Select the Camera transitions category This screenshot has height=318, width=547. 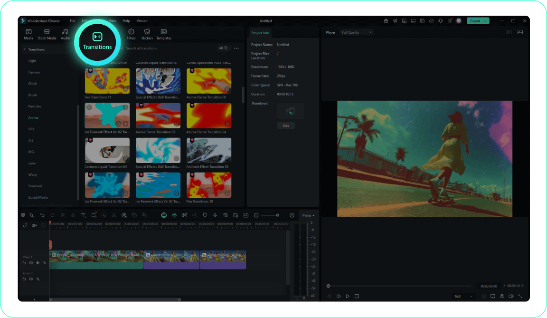34,72
